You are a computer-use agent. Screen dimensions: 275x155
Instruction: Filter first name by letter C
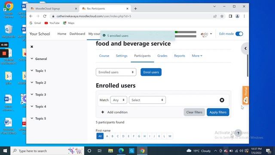[x=118, y=136]
